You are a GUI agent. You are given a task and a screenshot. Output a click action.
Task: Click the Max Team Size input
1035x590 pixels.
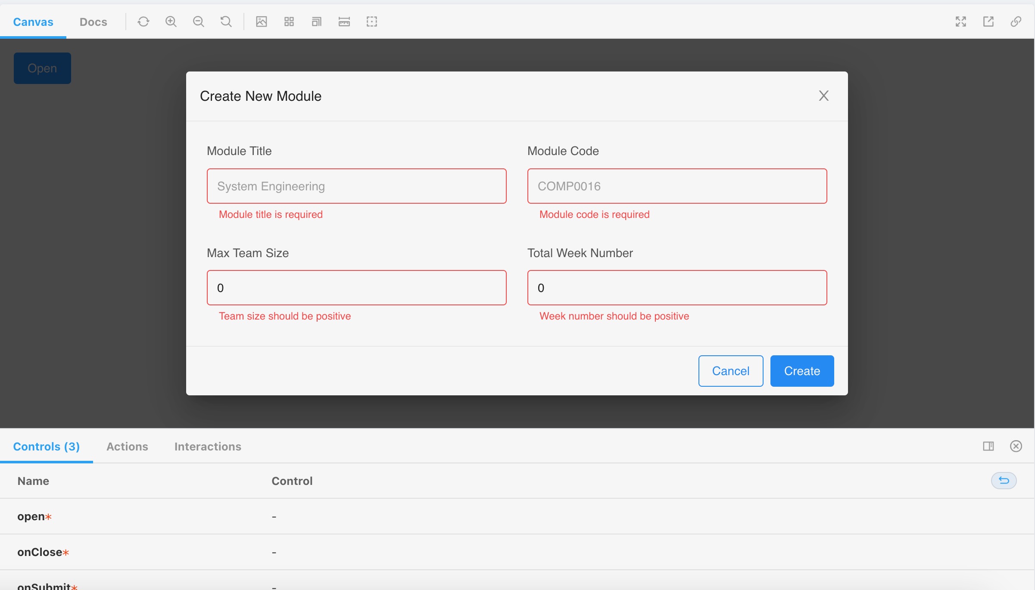[357, 288]
